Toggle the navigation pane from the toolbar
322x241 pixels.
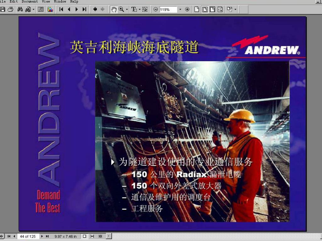(x=41, y=9)
